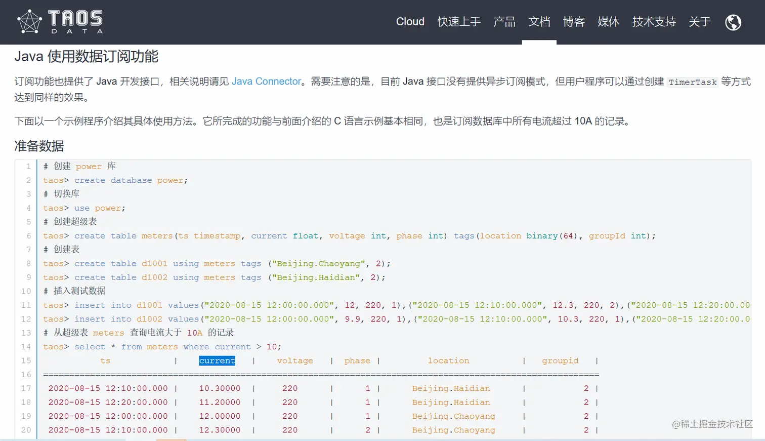Open the 博客 menu item
The image size is (765, 441).
pyautogui.click(x=574, y=22)
